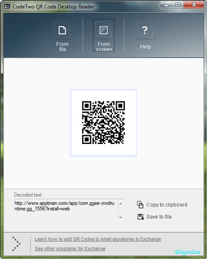The height and width of the screenshot is (259, 207).
Task: Click the decoded text scrollbar down arrow
Action: click(x=121, y=218)
